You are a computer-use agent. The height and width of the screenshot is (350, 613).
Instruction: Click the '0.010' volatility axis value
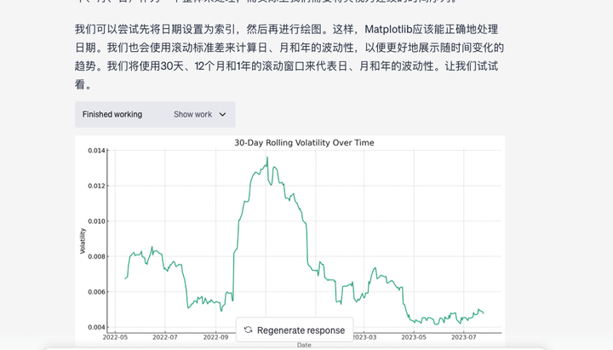point(96,221)
